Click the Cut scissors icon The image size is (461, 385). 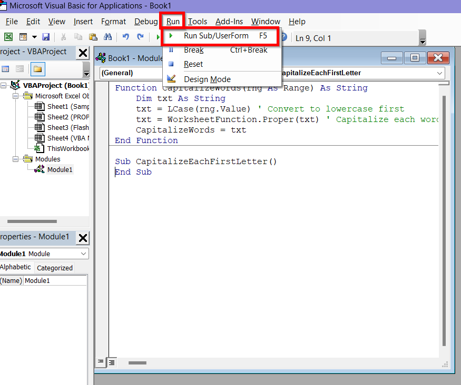click(x=63, y=37)
